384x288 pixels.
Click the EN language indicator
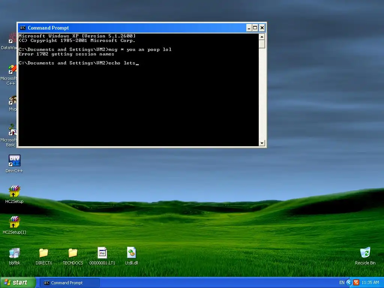point(342,282)
